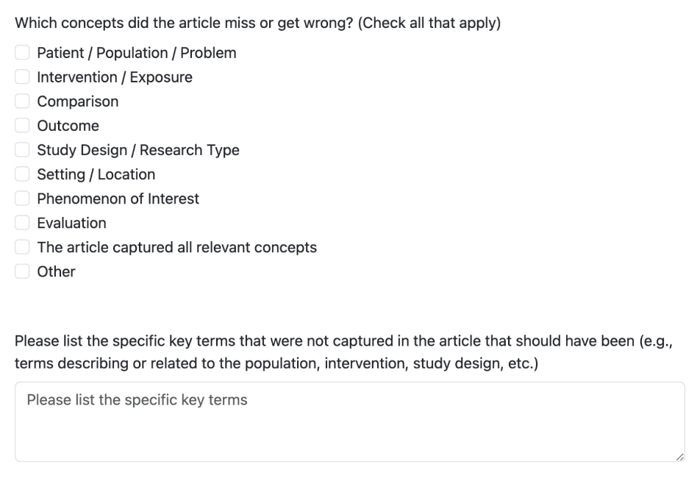The image size is (700, 478).
Task: Click 'The article captured all relevant concepts' label text
Action: (177, 247)
